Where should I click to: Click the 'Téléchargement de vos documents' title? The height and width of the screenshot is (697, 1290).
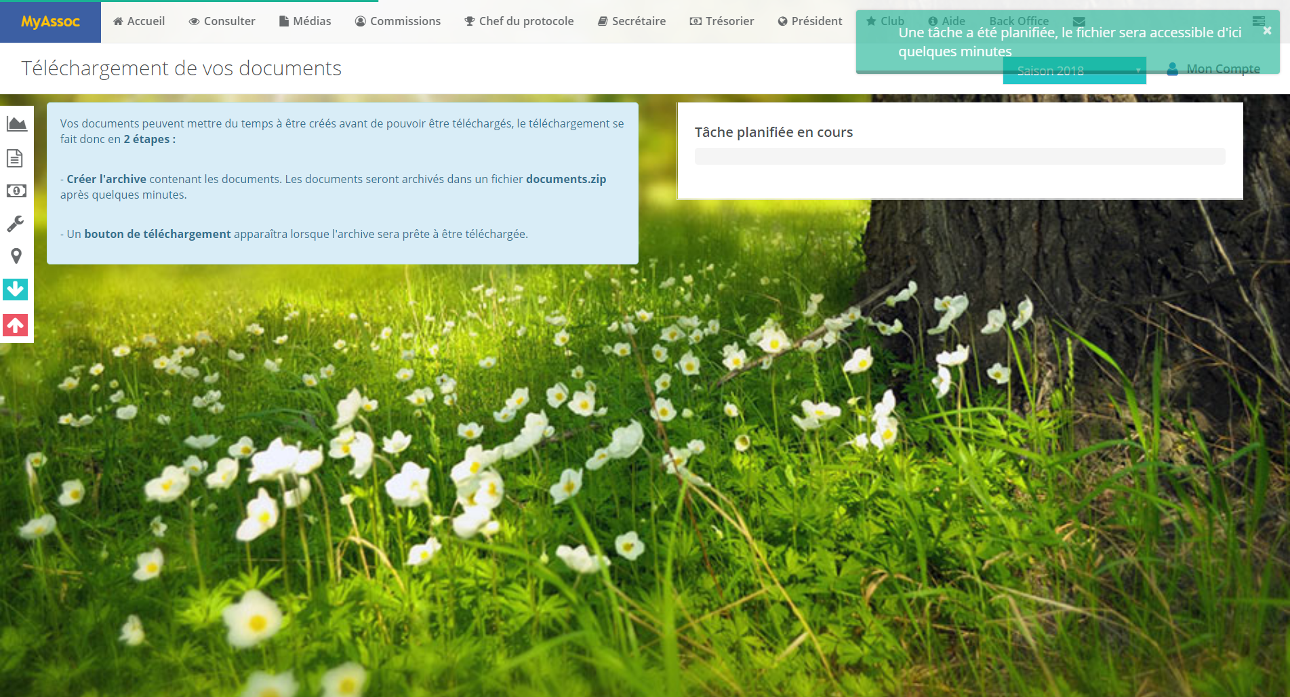click(181, 68)
